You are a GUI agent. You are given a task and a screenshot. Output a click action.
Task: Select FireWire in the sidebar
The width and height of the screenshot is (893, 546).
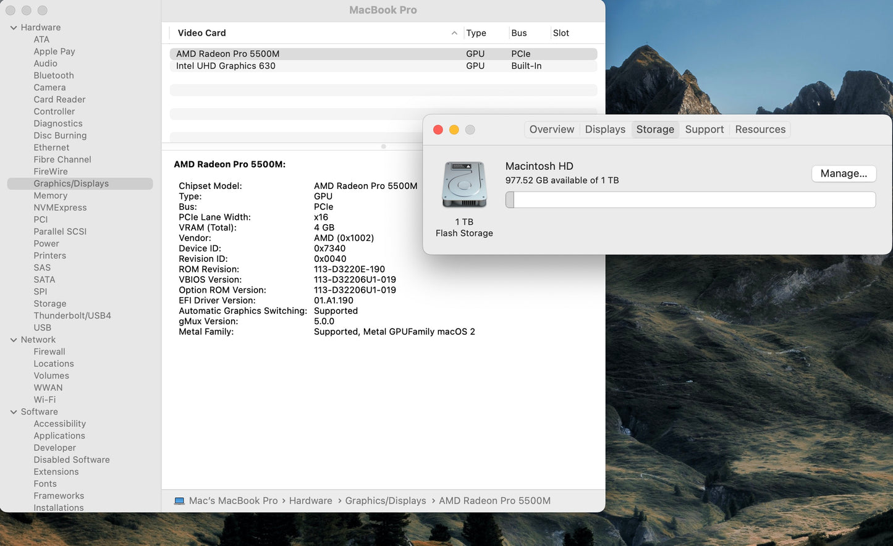[x=51, y=172]
